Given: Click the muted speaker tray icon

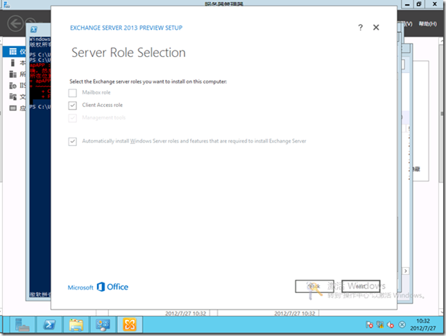Looking at the screenshot, I should click(x=391, y=325).
